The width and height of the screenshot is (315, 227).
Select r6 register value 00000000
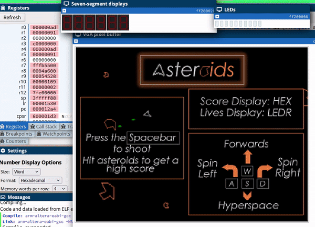44,60
